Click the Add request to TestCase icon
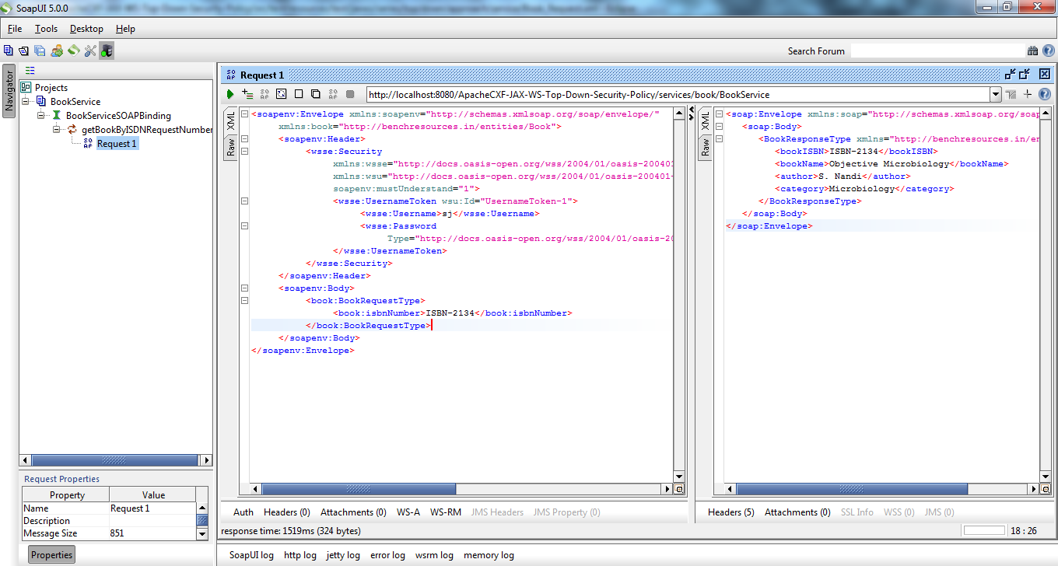1058x566 pixels. click(247, 93)
